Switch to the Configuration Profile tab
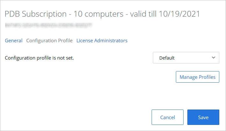This screenshot has width=226, height=131. [49, 41]
